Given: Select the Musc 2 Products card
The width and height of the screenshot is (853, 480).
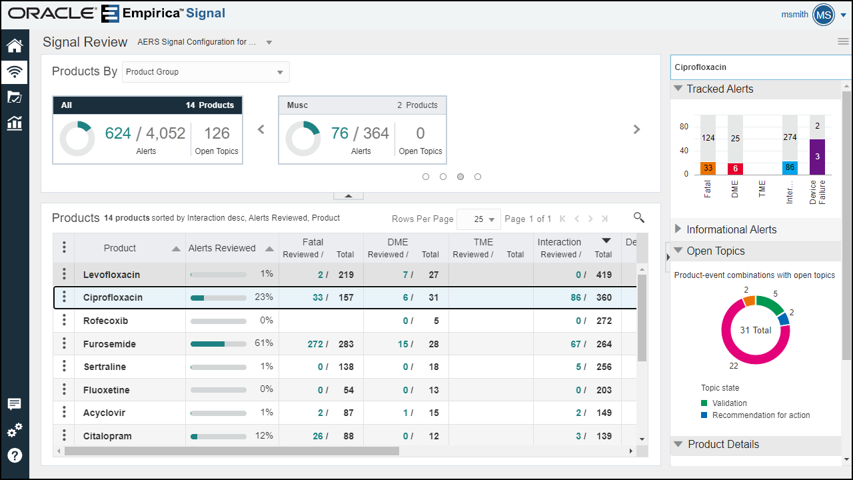Looking at the screenshot, I should [x=363, y=130].
